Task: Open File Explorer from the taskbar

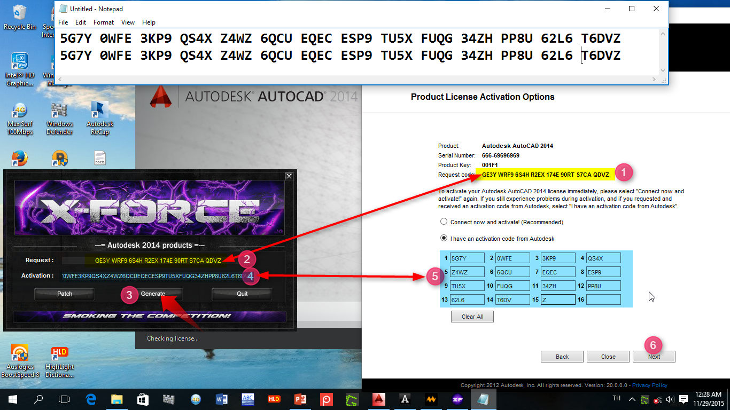Action: [x=117, y=399]
